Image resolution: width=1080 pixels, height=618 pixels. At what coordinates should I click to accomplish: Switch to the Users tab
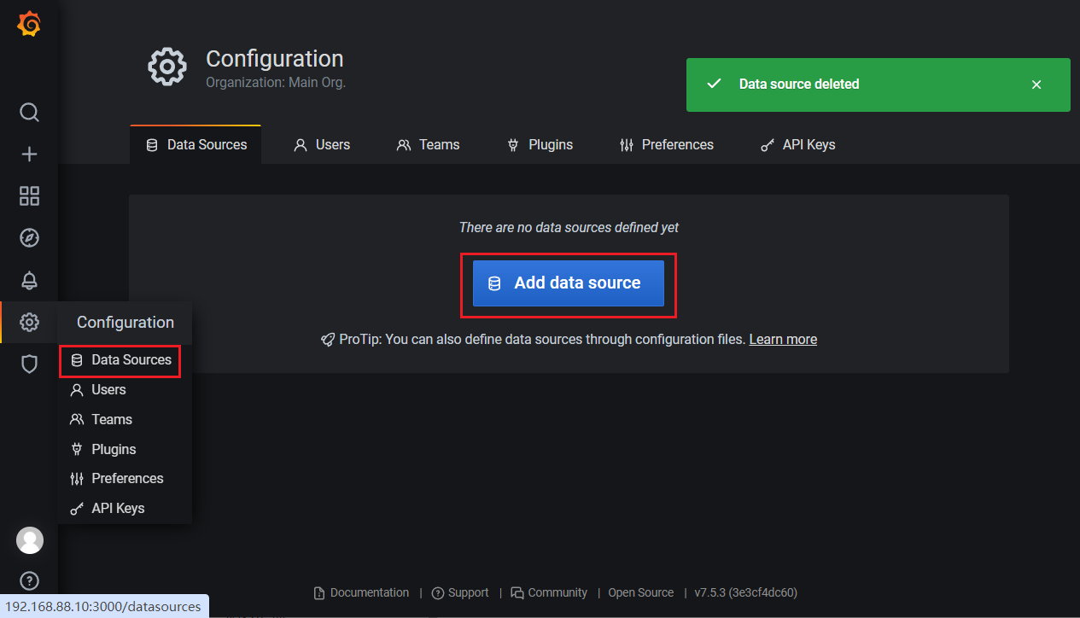pyautogui.click(x=322, y=145)
